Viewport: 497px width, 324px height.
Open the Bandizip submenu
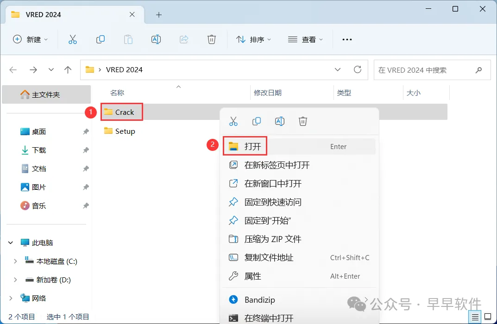[x=299, y=299]
